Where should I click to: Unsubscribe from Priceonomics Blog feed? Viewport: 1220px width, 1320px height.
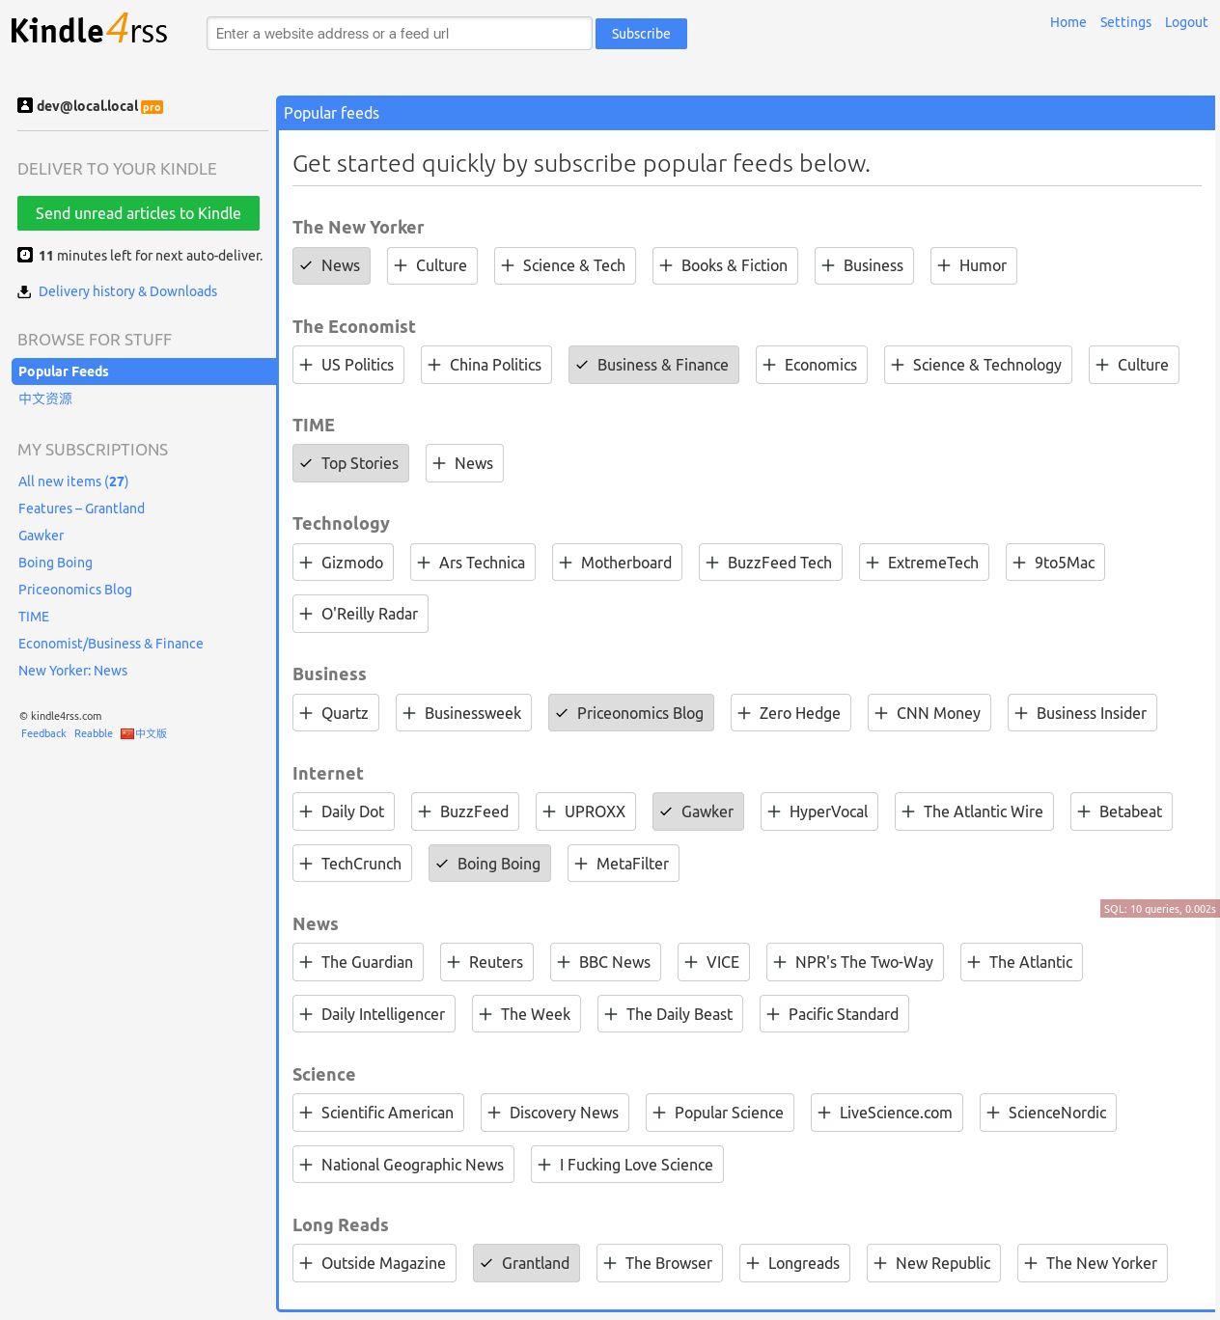click(x=631, y=713)
